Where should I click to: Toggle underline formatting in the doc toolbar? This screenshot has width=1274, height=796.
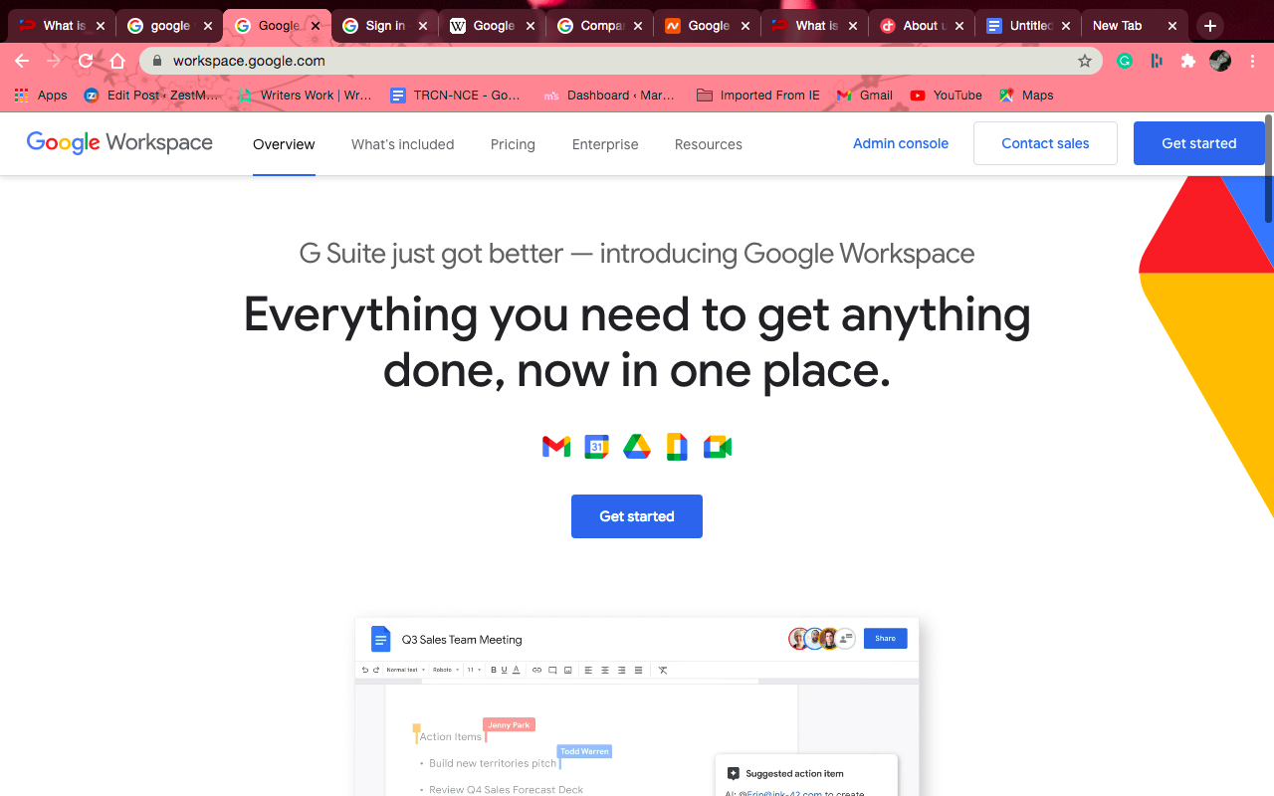pyautogui.click(x=505, y=670)
